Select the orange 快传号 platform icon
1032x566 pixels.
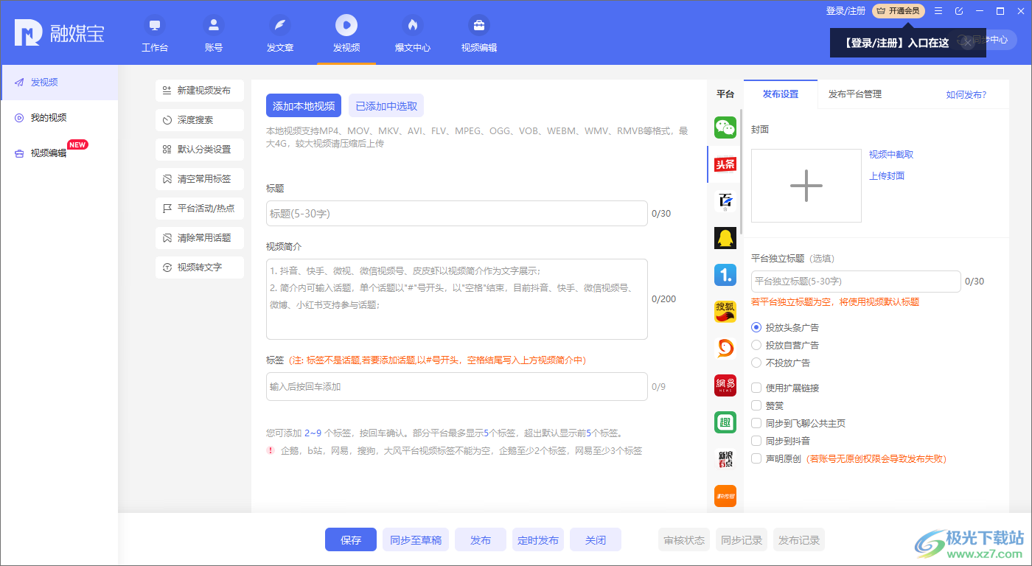click(x=725, y=496)
